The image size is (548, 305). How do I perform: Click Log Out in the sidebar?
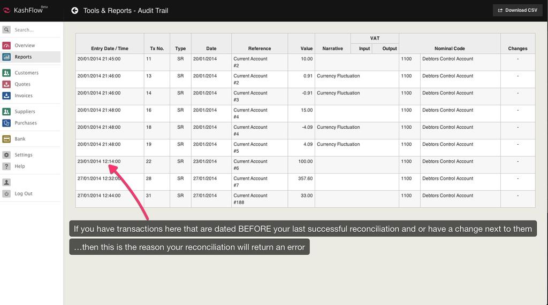click(x=24, y=194)
